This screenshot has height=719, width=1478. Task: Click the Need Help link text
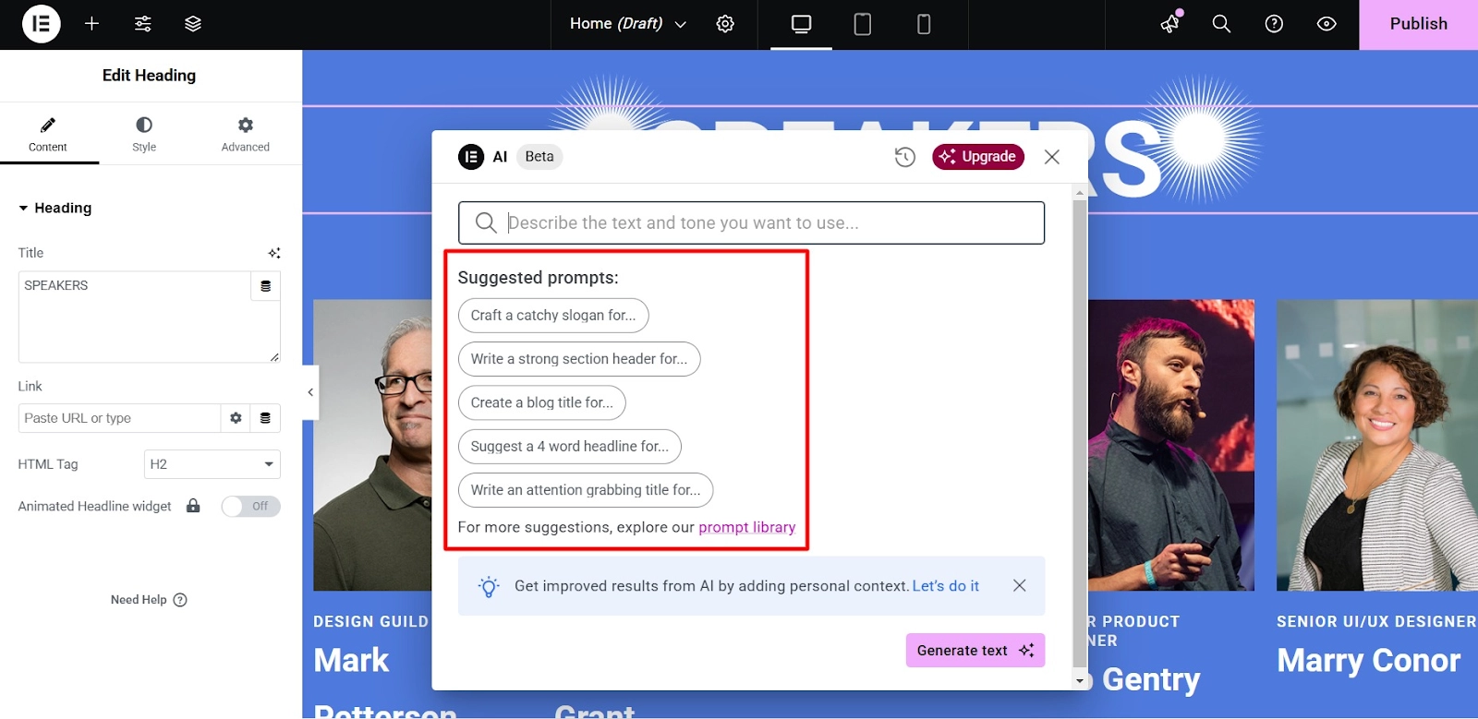[139, 600]
